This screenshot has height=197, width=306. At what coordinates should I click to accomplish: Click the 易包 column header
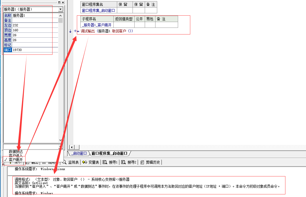[150, 19]
